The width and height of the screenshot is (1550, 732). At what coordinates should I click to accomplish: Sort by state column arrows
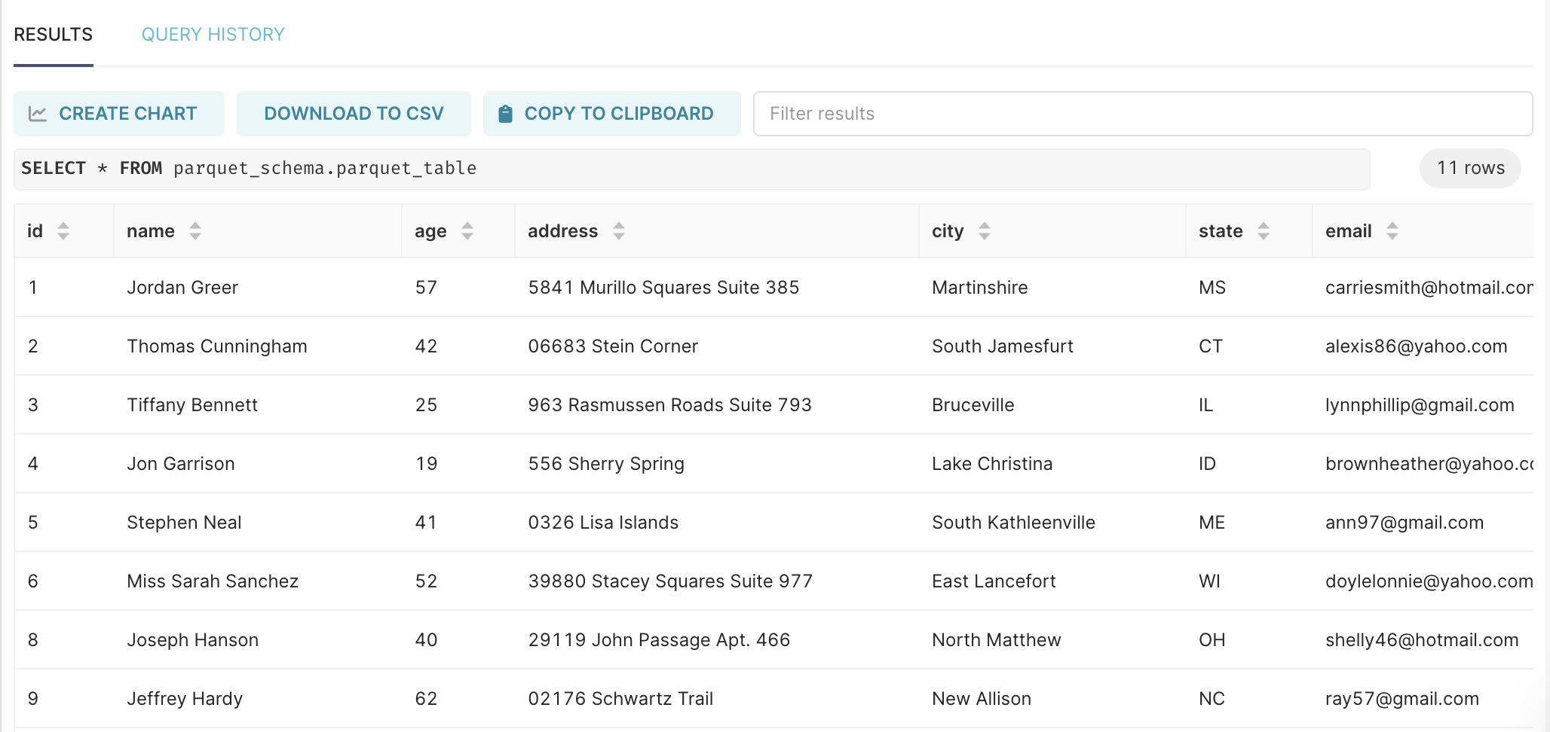[x=1264, y=231]
